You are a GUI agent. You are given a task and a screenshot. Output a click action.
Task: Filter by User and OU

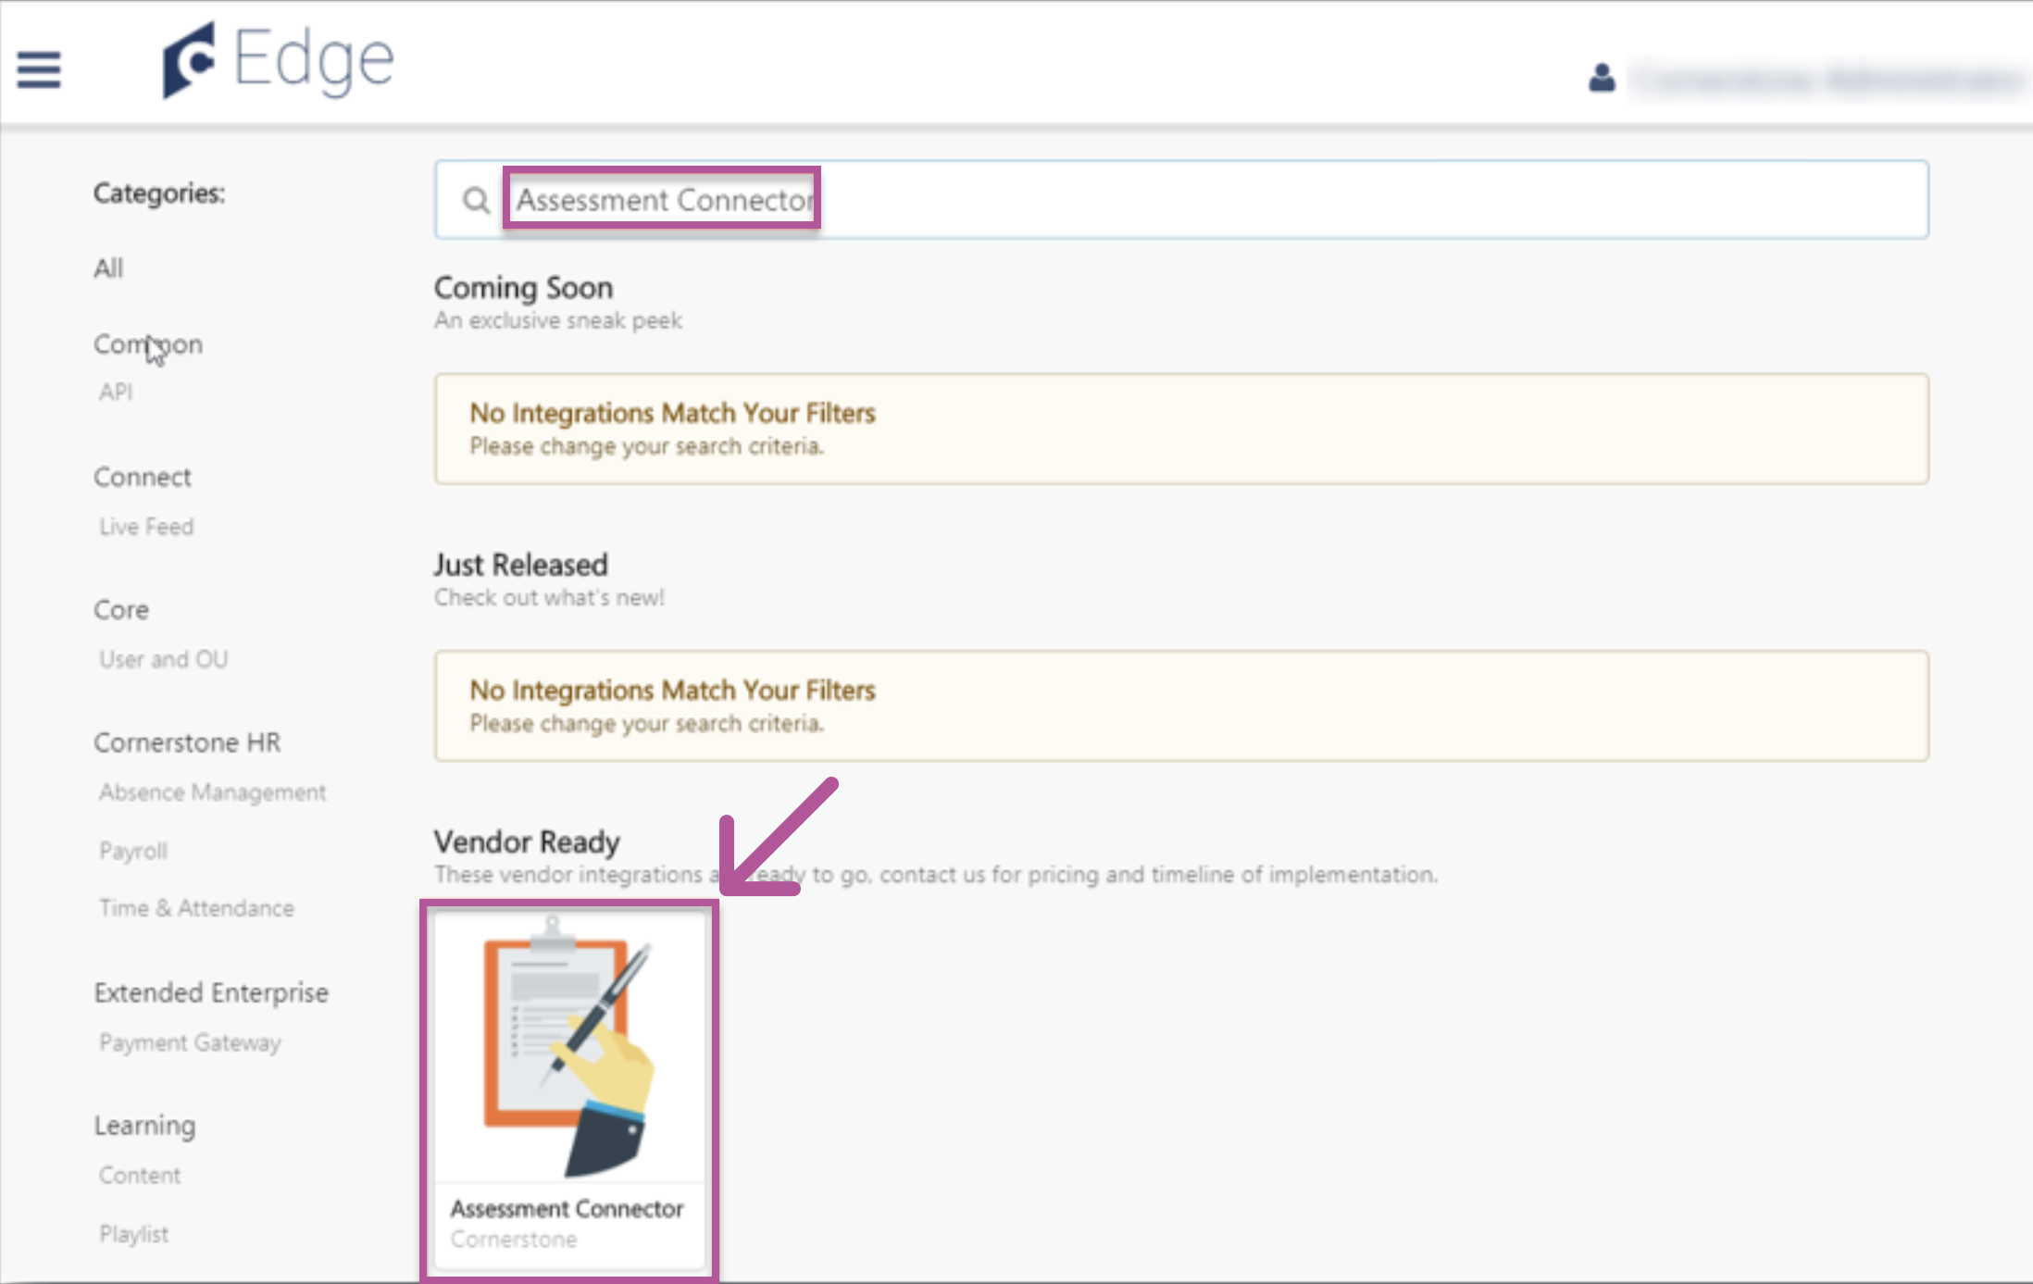pyautogui.click(x=164, y=659)
